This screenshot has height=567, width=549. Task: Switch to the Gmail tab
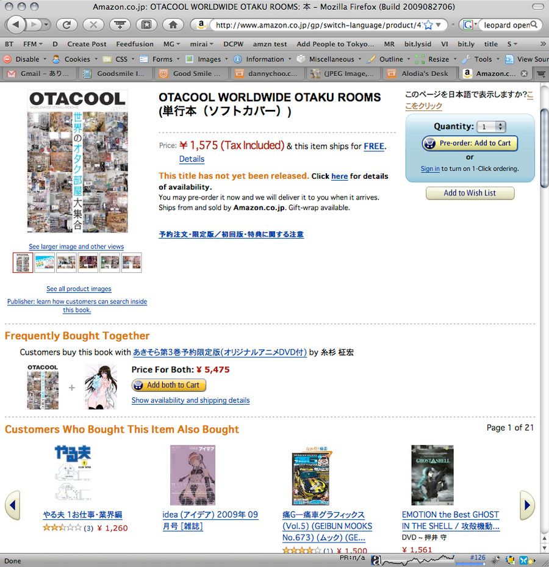click(x=40, y=74)
